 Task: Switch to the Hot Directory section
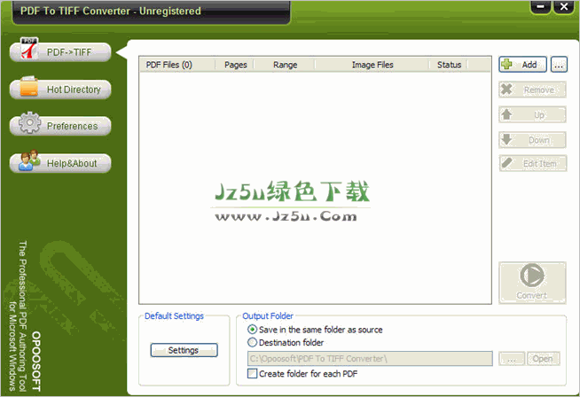pos(60,90)
